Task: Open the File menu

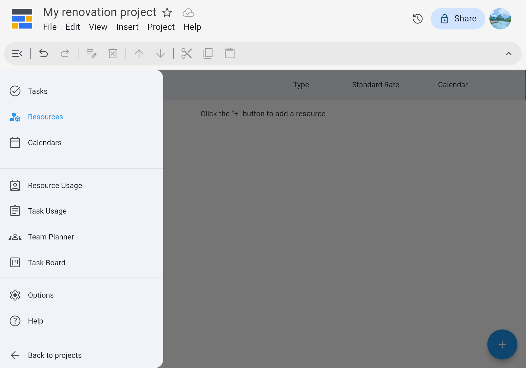Action: pyautogui.click(x=50, y=27)
